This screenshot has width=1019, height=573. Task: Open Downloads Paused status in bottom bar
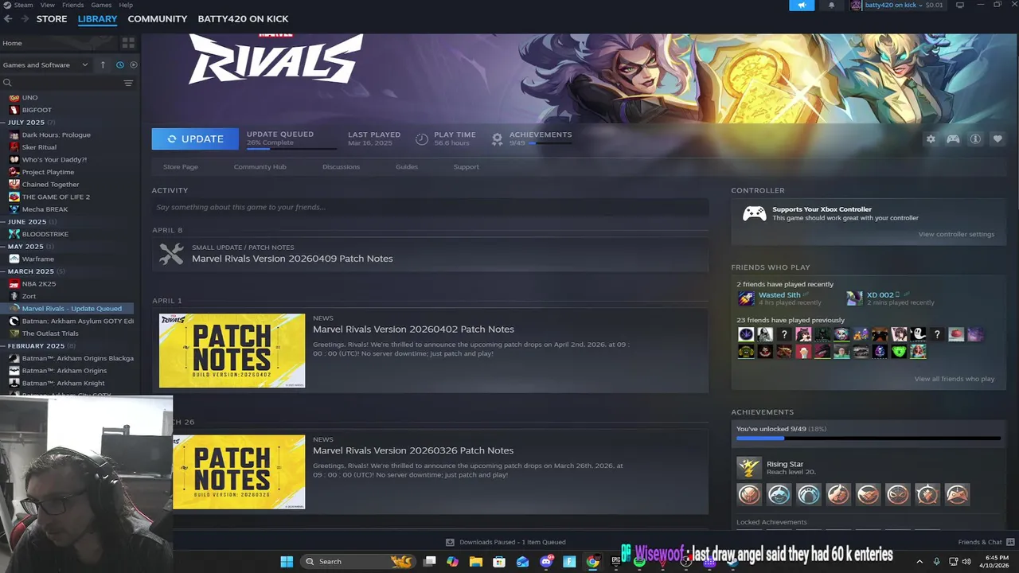tap(506, 542)
